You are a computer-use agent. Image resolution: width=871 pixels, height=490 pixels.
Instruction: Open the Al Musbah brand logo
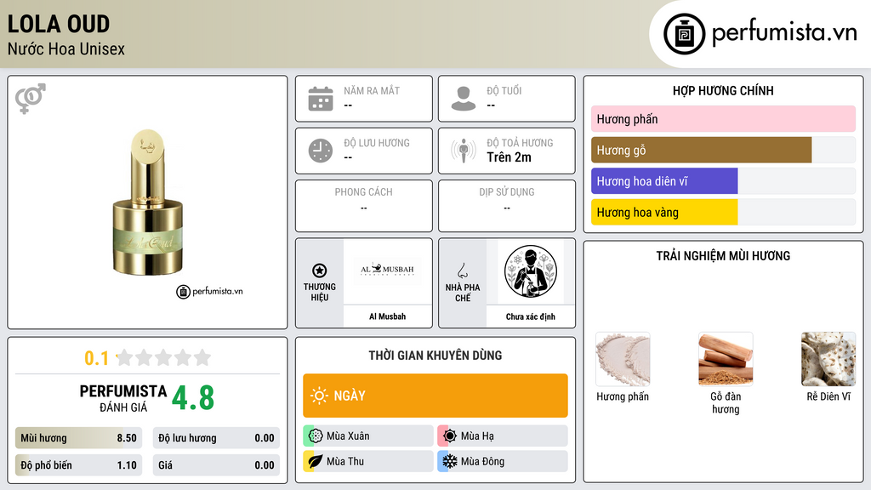[x=387, y=270]
